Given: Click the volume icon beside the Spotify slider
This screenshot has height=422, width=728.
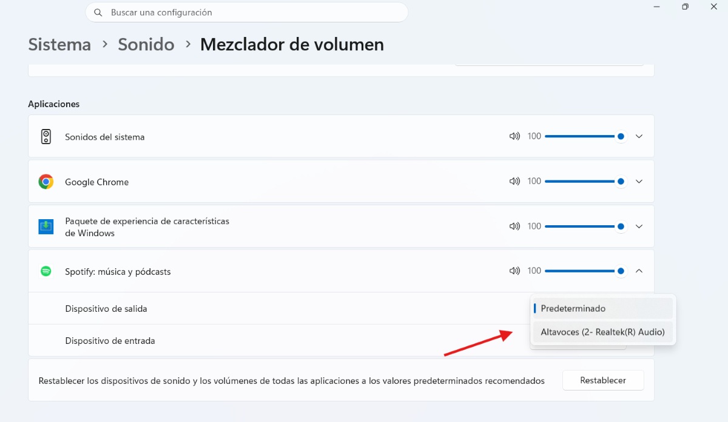Looking at the screenshot, I should pos(514,271).
